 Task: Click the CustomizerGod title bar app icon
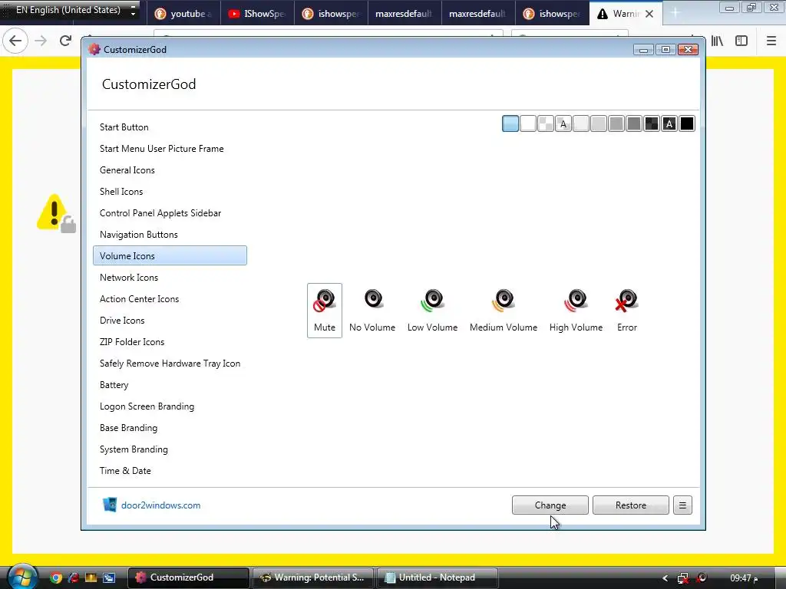click(x=94, y=49)
